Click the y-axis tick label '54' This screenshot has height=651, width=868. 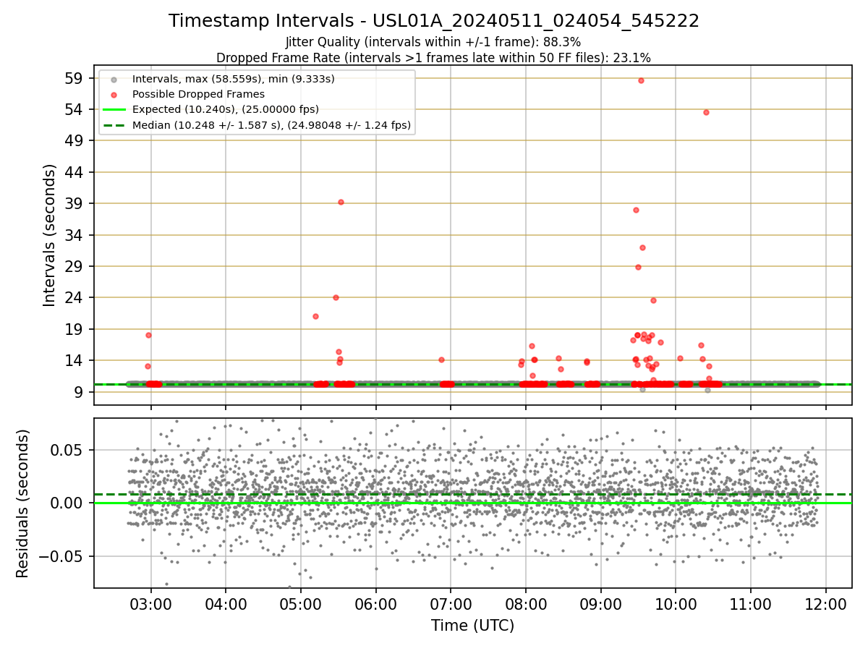click(75, 109)
